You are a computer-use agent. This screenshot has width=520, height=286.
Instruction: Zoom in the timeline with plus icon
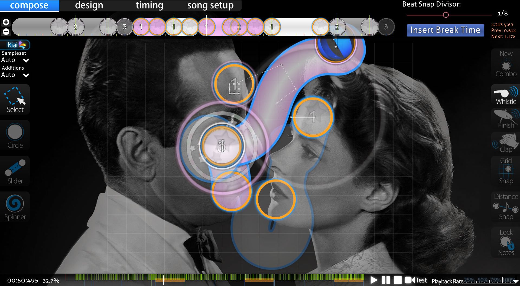[6, 22]
